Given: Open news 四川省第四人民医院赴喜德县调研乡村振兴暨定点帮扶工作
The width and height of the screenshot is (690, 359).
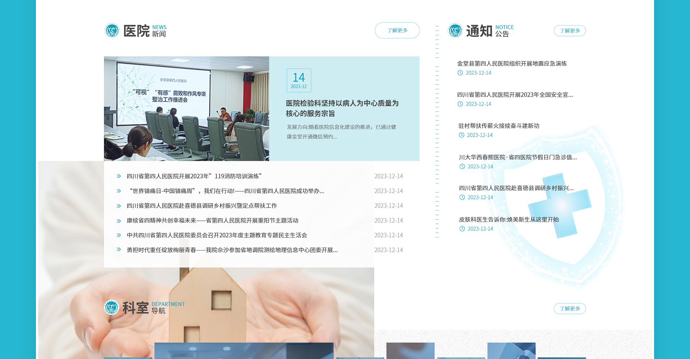Looking at the screenshot, I should pos(202,206).
